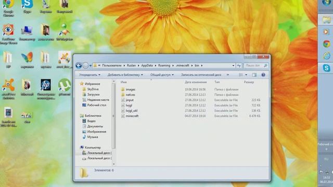Viewport: 333px width, 187px height.
Task: Open Internet Explorer from side taskbar
Action: click(x=326, y=56)
